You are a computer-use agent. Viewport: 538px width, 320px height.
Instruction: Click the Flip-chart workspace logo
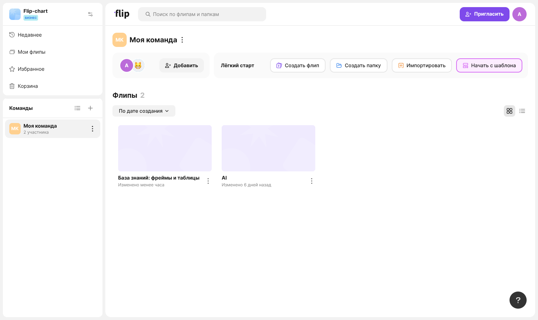pyautogui.click(x=15, y=14)
